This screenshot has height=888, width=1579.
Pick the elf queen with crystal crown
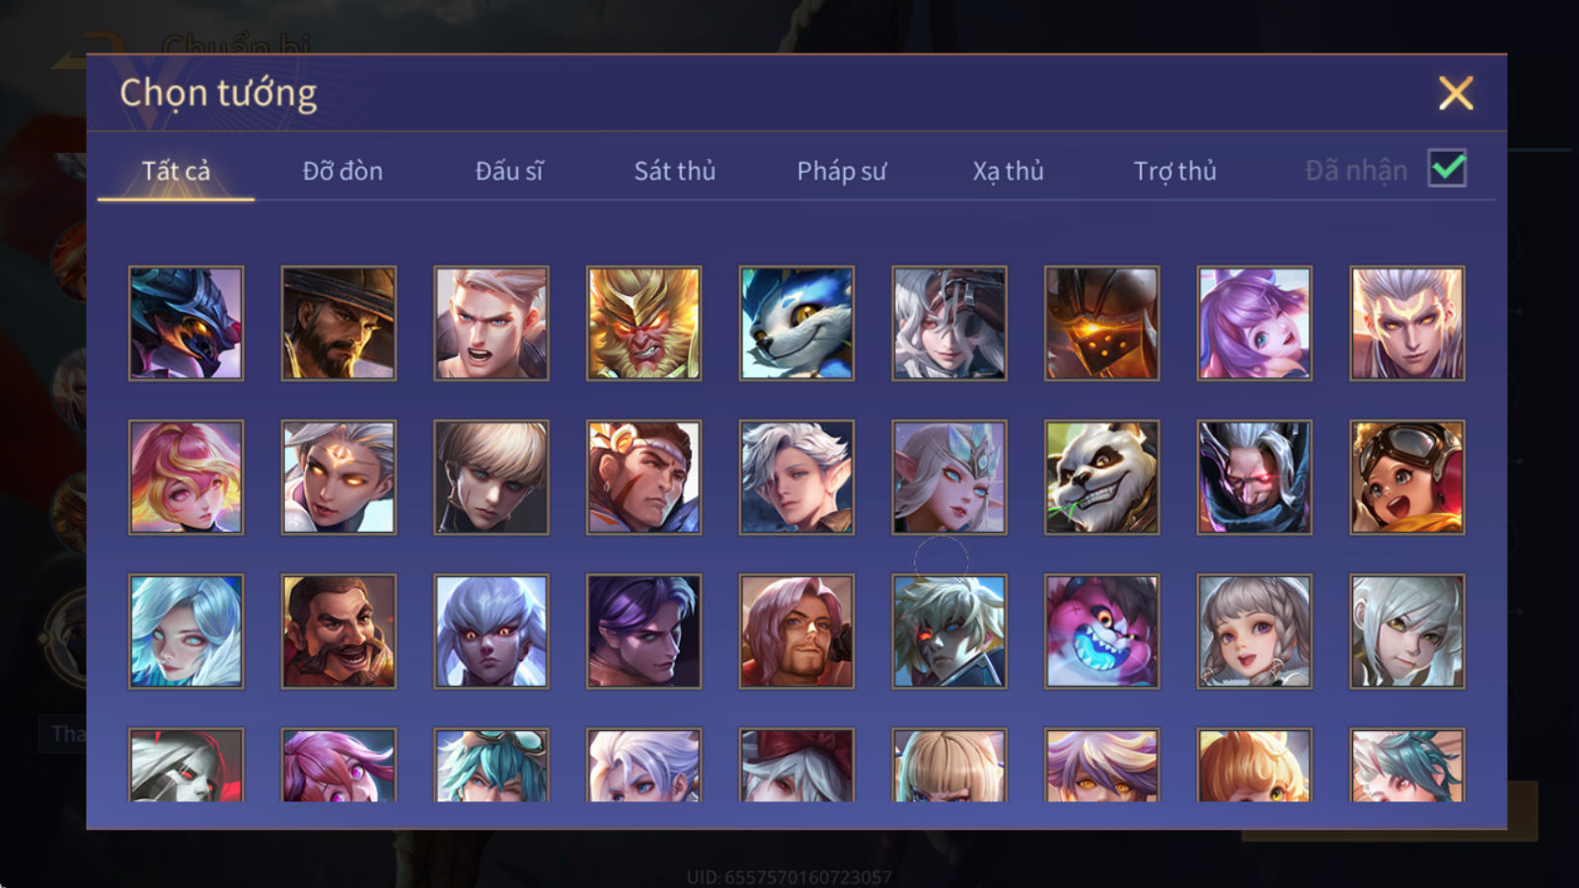tap(949, 478)
